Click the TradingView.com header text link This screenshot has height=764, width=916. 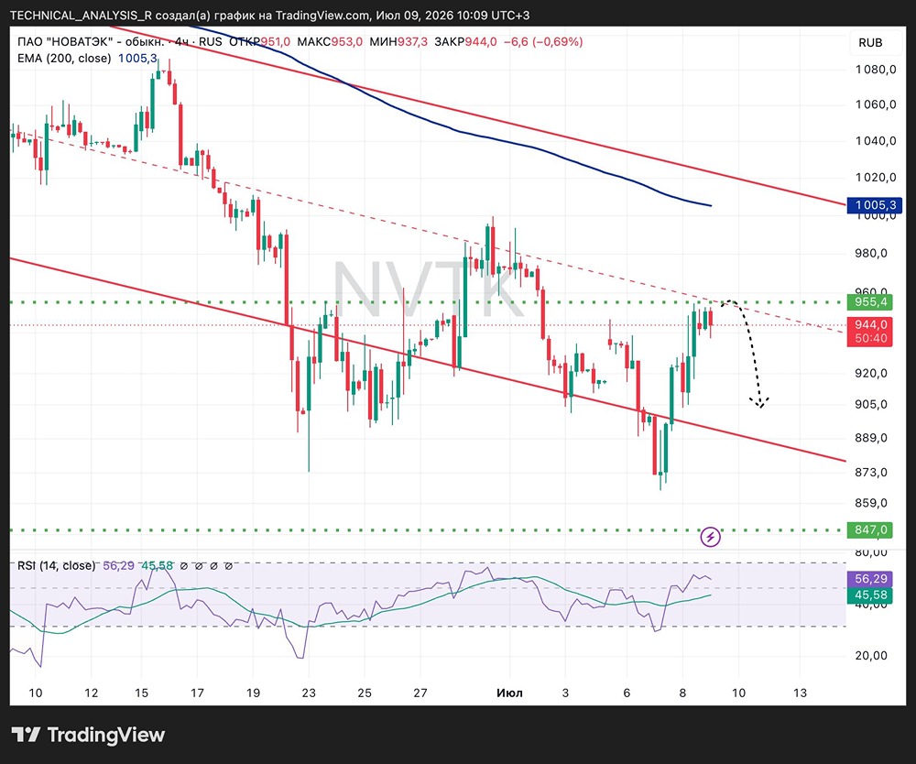pos(322,16)
